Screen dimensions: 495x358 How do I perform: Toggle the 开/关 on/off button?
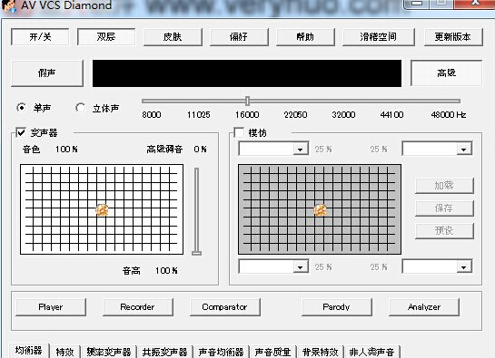(40, 37)
